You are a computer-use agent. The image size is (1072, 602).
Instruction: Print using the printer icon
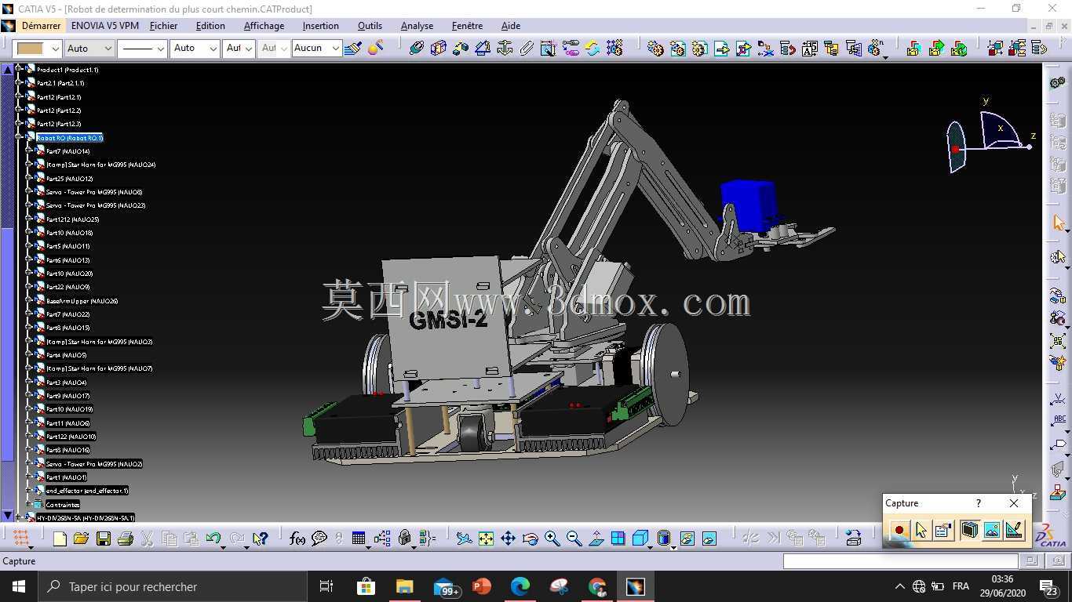tap(125, 539)
